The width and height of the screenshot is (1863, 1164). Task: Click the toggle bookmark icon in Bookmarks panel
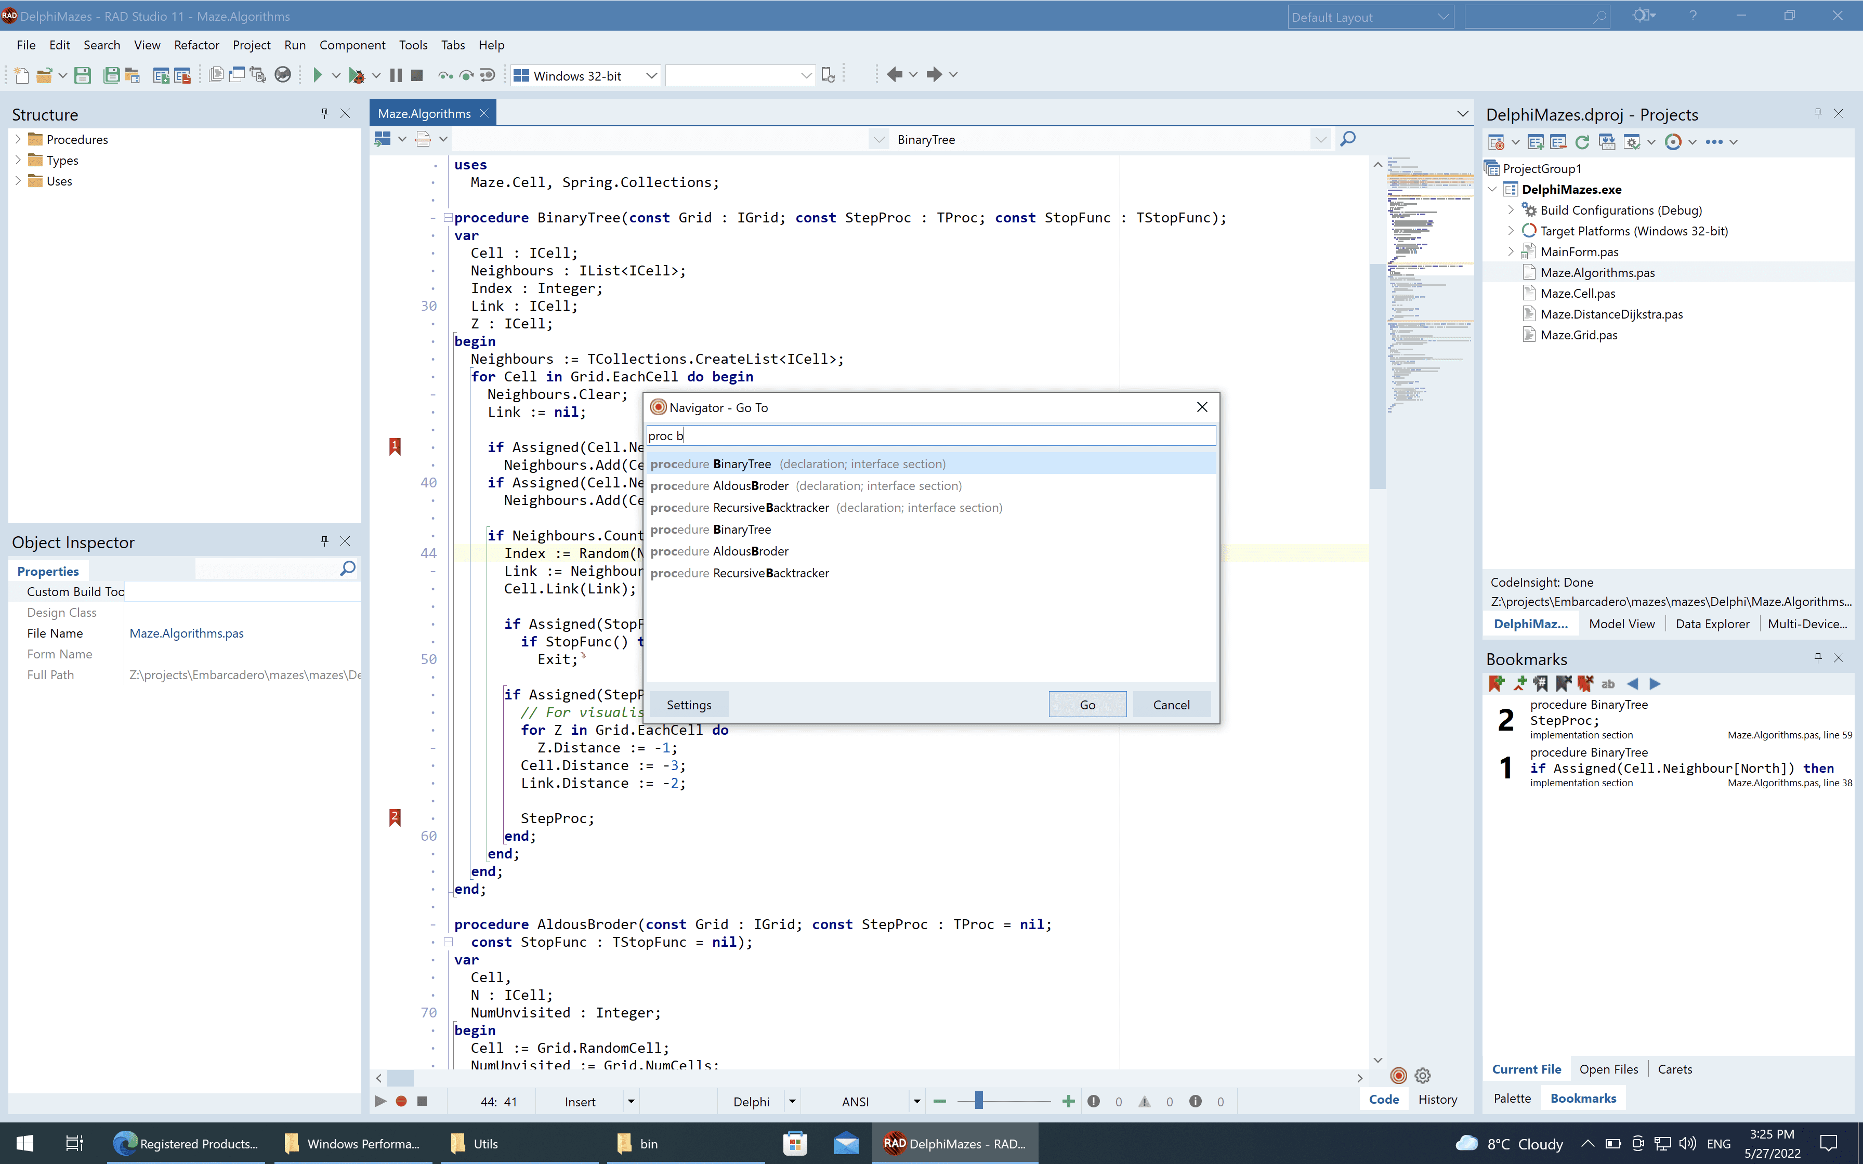pyautogui.click(x=1496, y=684)
